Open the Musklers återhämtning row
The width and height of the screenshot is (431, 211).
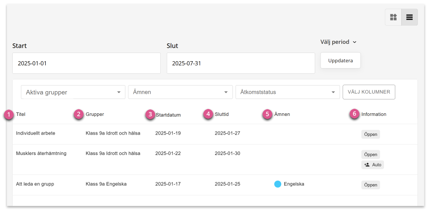click(x=215, y=159)
